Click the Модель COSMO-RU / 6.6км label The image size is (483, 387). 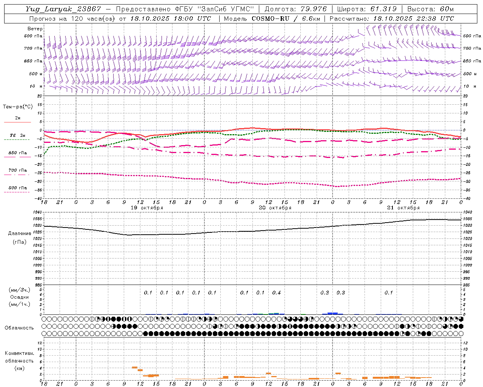point(271,19)
